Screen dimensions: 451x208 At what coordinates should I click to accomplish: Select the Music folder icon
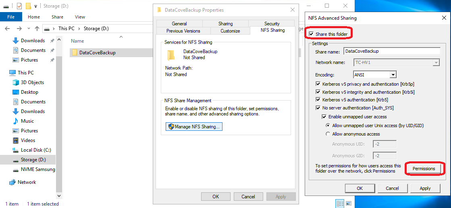pyautogui.click(x=16, y=121)
